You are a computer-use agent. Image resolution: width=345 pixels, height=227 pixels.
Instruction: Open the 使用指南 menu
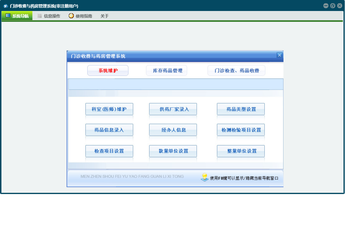tap(81, 16)
